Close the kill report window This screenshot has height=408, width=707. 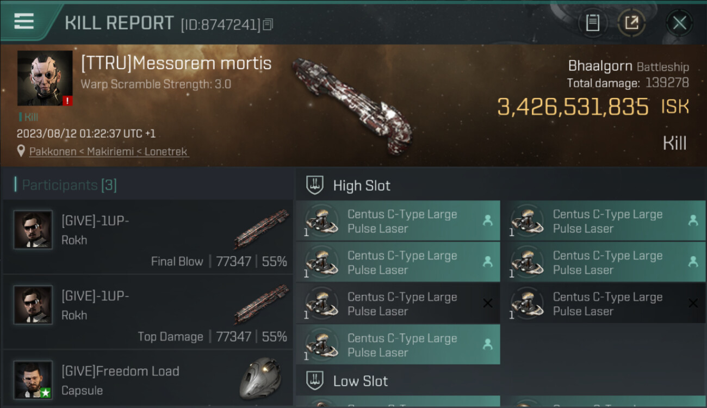tap(679, 23)
